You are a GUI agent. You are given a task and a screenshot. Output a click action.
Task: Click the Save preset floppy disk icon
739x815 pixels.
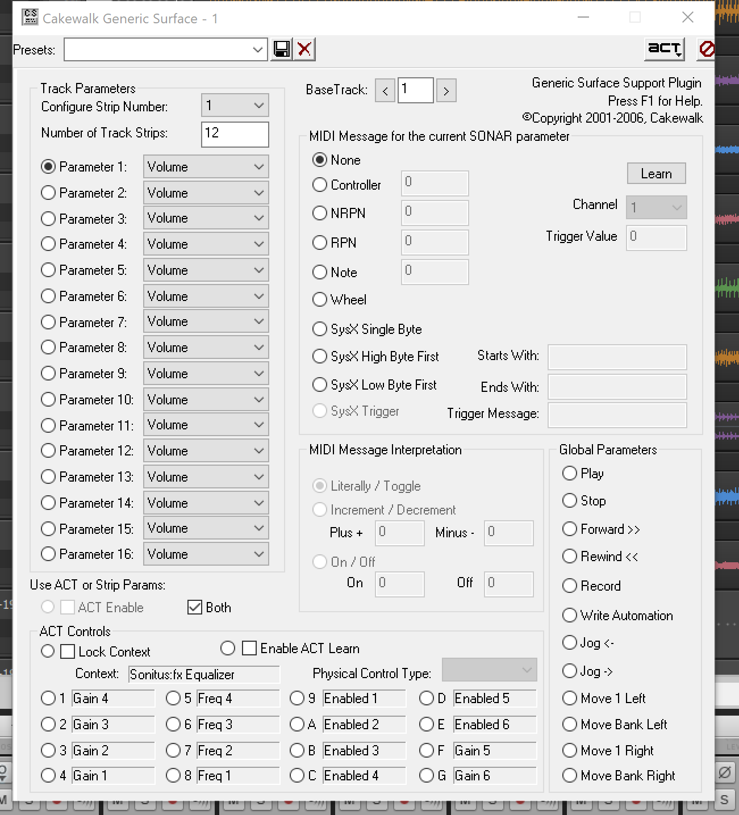coord(282,49)
